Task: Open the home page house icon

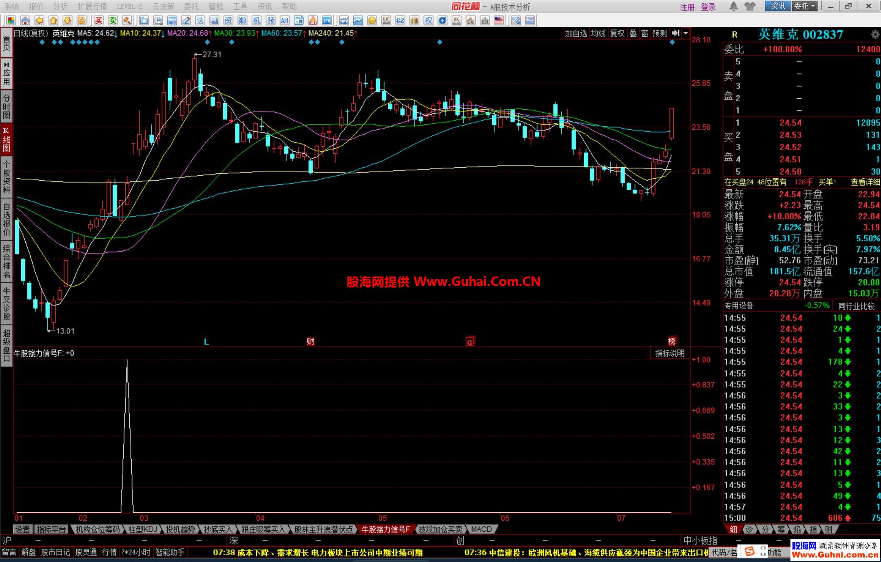Action: click(25, 20)
